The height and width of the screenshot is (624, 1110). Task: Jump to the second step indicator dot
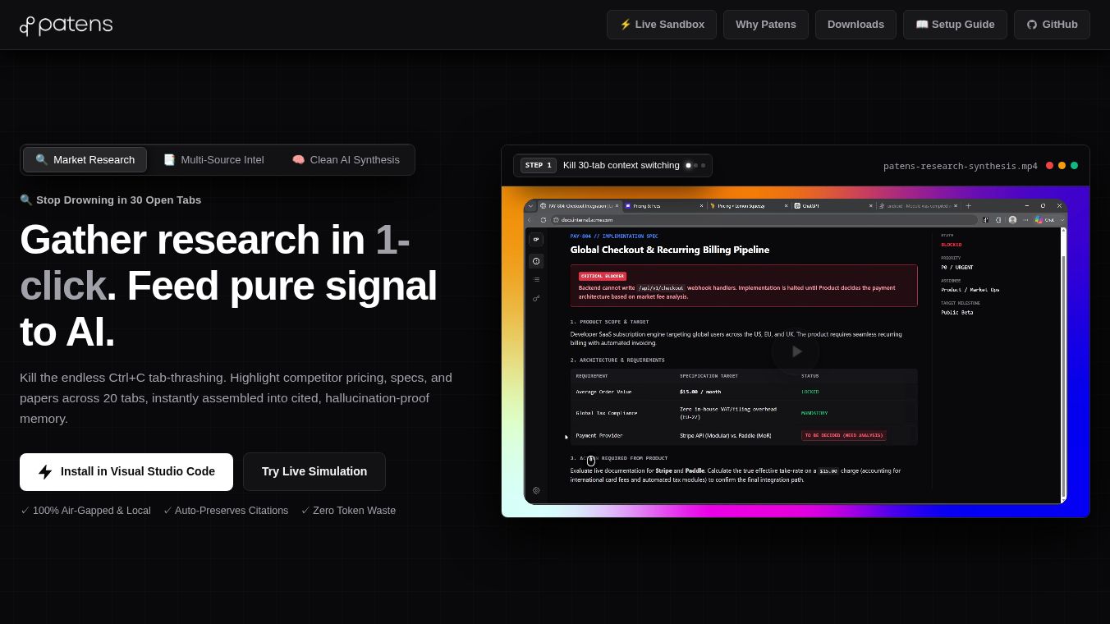pyautogui.click(x=695, y=166)
